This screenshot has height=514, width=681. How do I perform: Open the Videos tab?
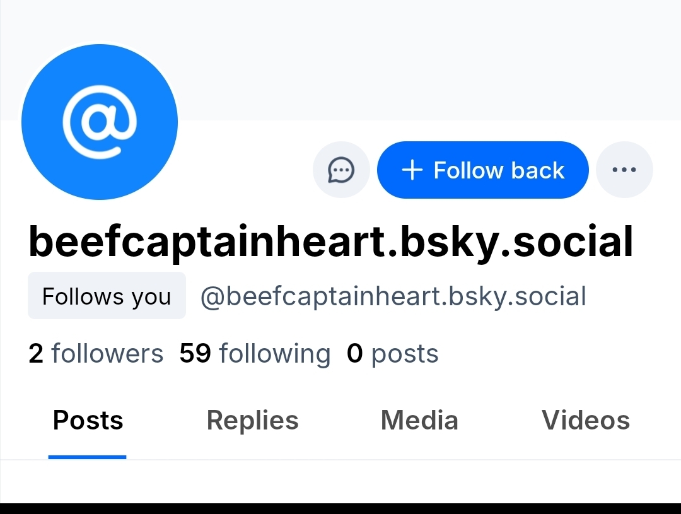click(586, 421)
